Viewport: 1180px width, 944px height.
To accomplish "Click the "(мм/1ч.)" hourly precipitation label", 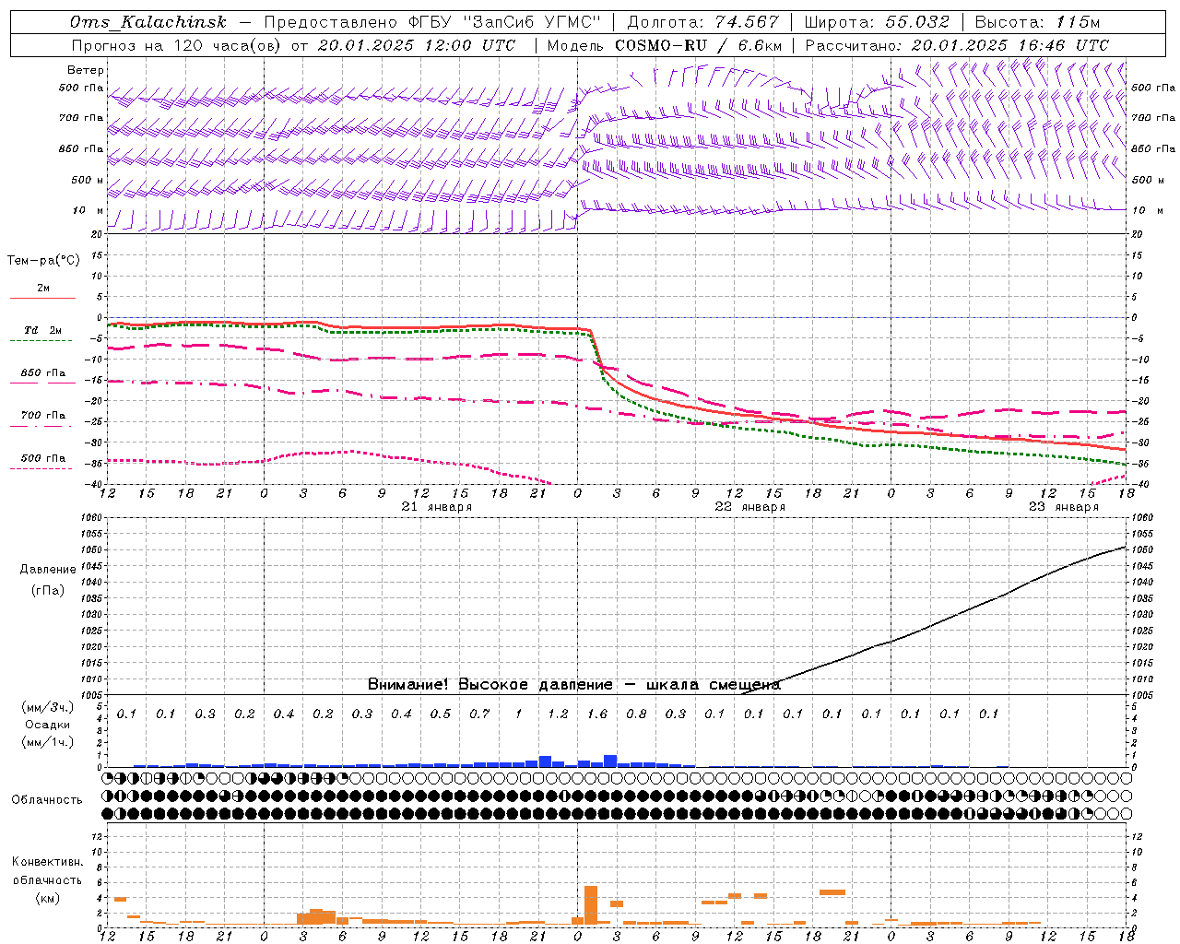I will pyautogui.click(x=48, y=742).
